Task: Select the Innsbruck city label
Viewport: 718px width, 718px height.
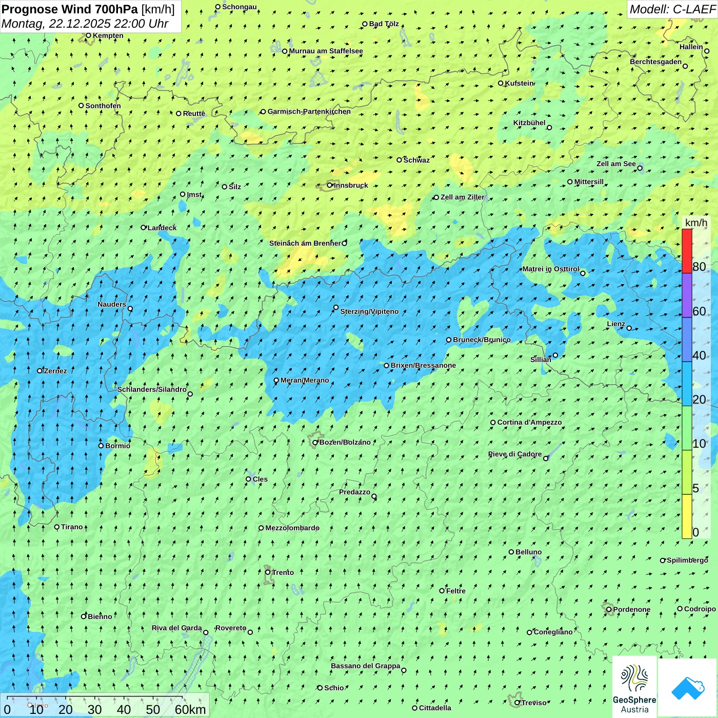Action: point(351,185)
